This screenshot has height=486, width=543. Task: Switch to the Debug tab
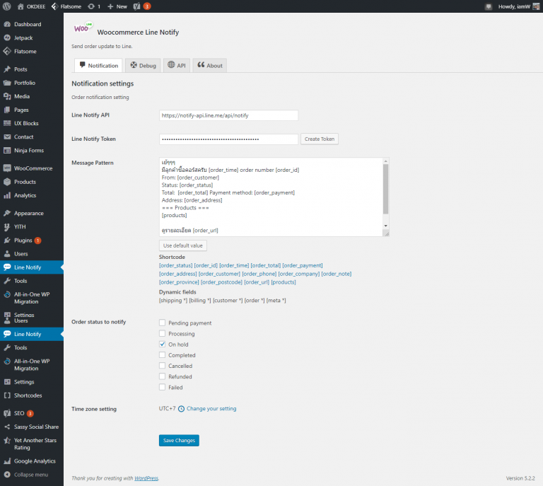click(x=143, y=66)
